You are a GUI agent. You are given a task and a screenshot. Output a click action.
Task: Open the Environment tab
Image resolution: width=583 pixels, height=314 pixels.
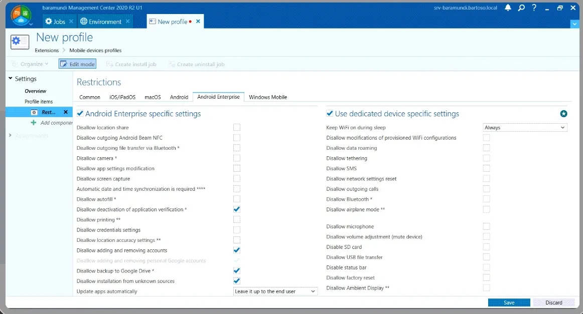pyautogui.click(x=105, y=22)
